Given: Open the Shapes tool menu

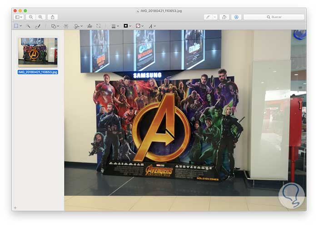Looking at the screenshot, I should point(54,26).
